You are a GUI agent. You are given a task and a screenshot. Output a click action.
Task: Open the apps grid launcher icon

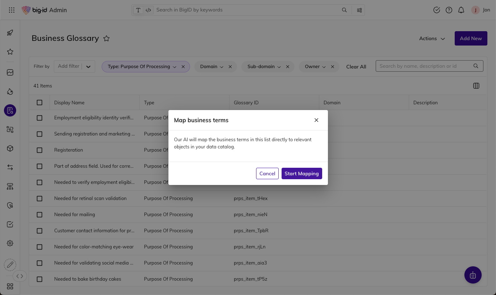[11, 10]
